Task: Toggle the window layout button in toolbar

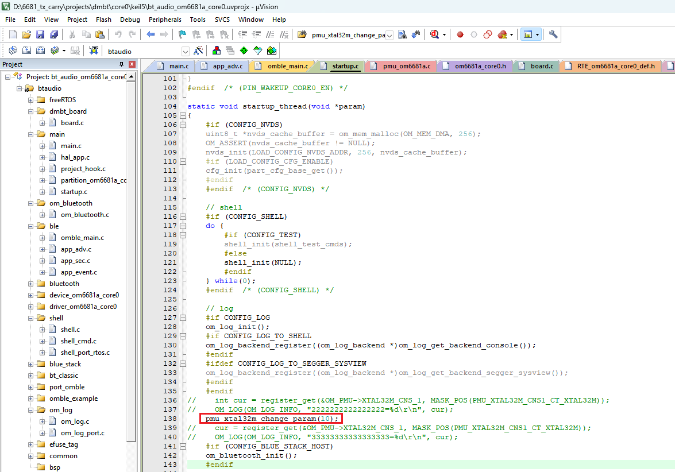Action: [528, 34]
